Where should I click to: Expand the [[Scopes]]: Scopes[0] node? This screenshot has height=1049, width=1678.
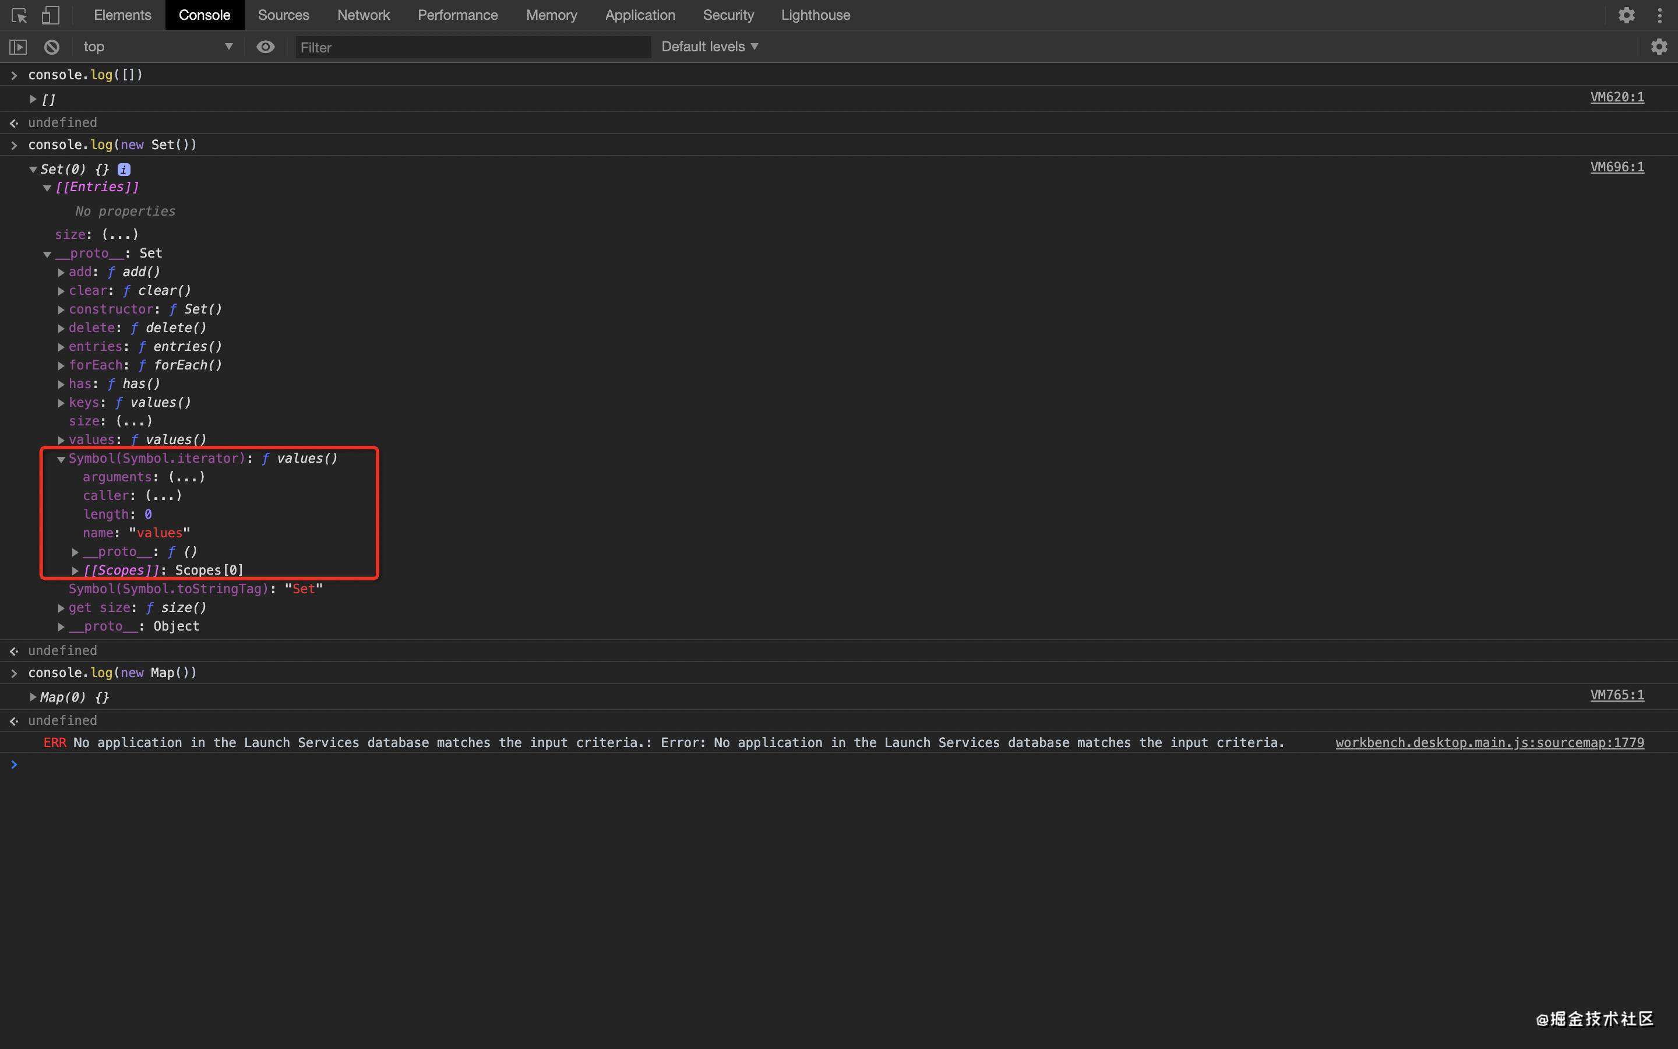coord(75,571)
